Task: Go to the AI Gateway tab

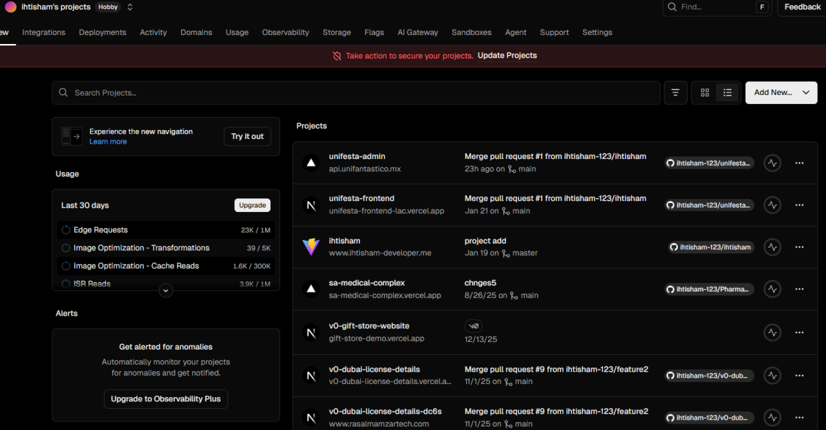Action: pos(417,32)
